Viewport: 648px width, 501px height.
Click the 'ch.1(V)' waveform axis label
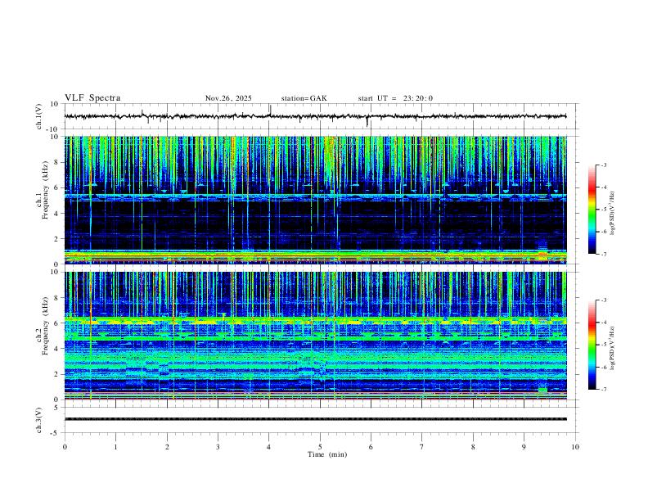tap(39, 116)
